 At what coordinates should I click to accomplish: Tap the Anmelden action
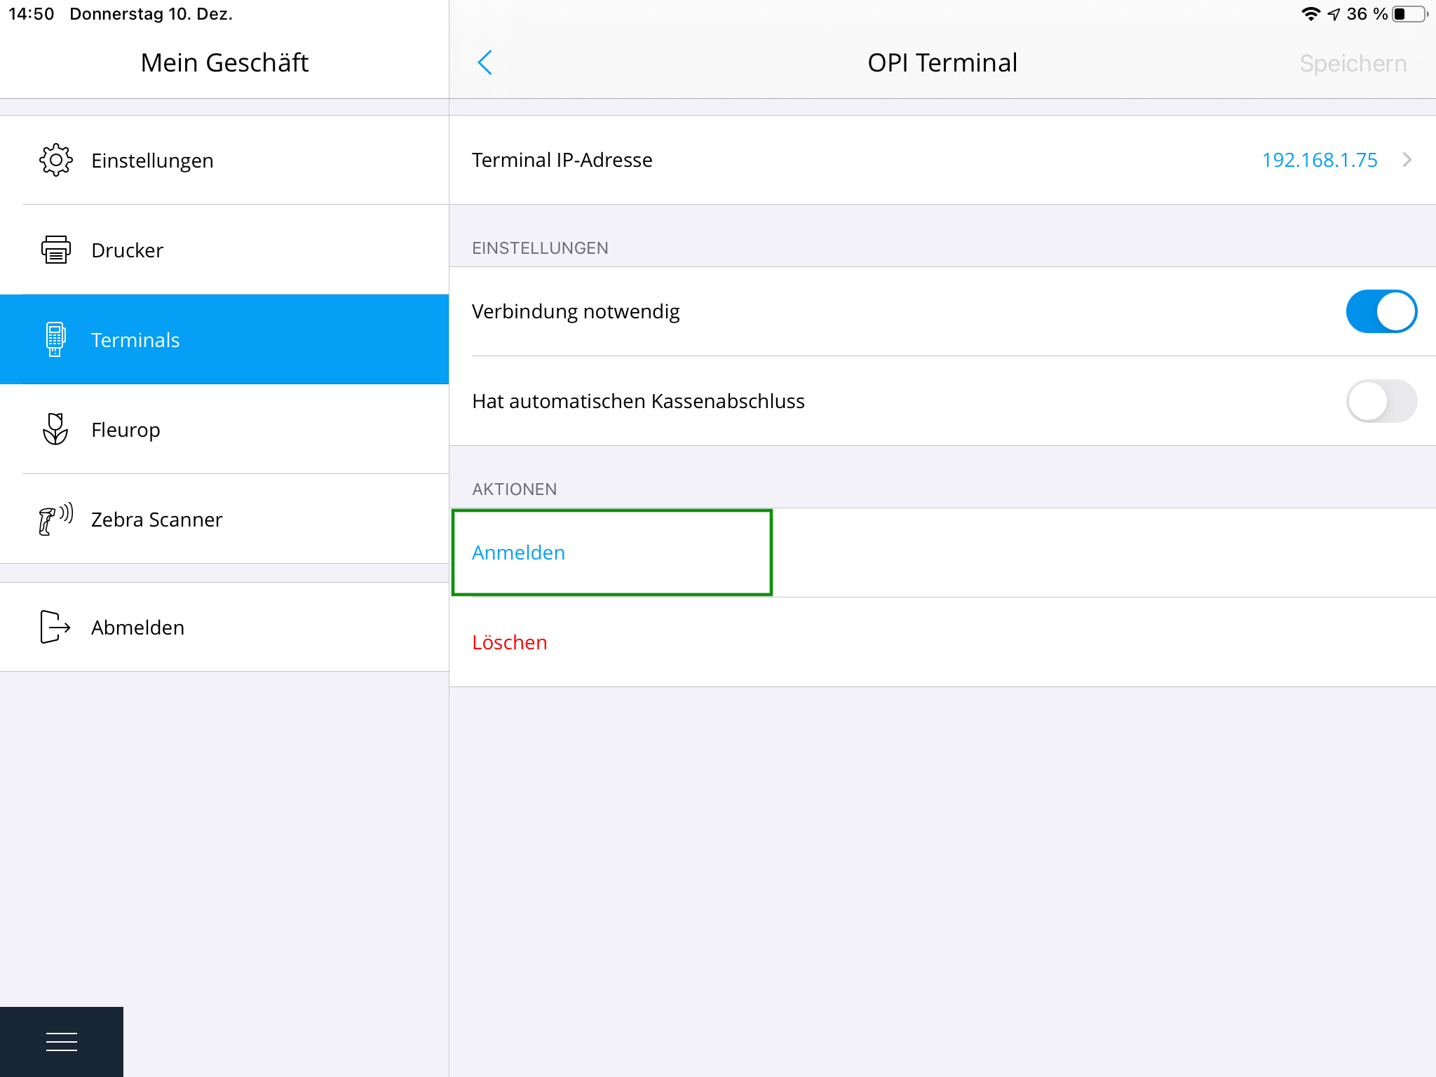(x=519, y=553)
